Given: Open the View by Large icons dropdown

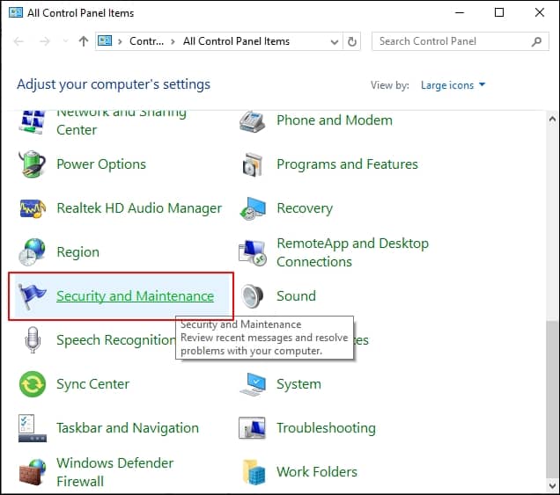Looking at the screenshot, I should [x=453, y=85].
